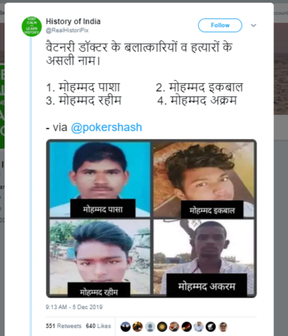Enlarge the top-right photo in tweet image
Screen dimensions: 288x336
point(204,179)
